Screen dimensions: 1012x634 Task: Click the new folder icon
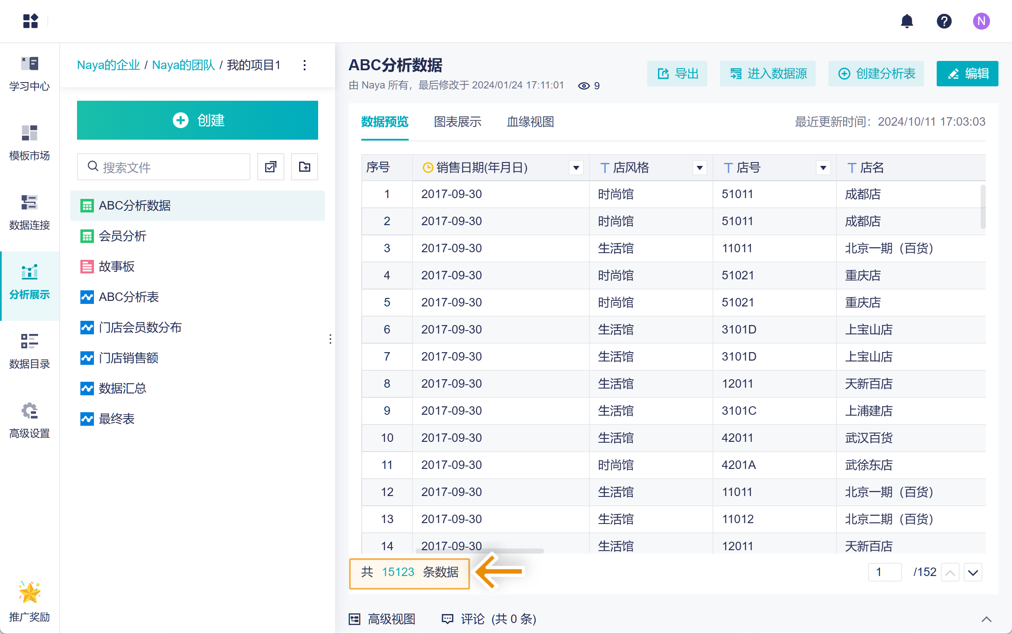304,167
